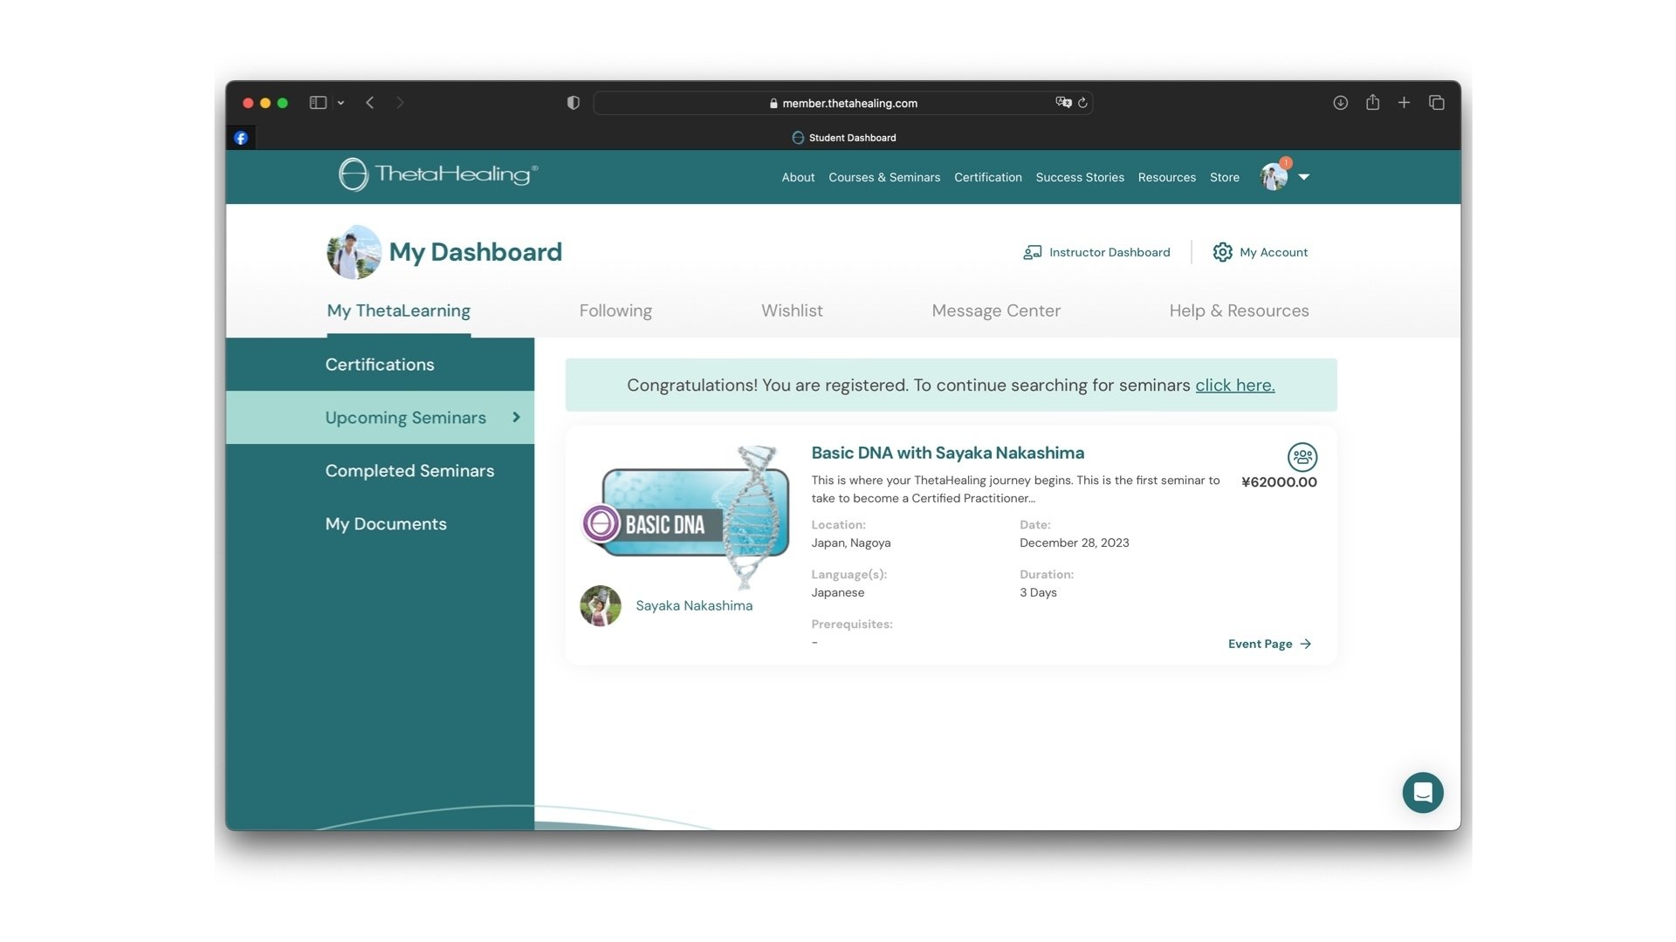Open Courses & Seminars menu
This screenshot has height=942, width=1676.
coord(884,177)
